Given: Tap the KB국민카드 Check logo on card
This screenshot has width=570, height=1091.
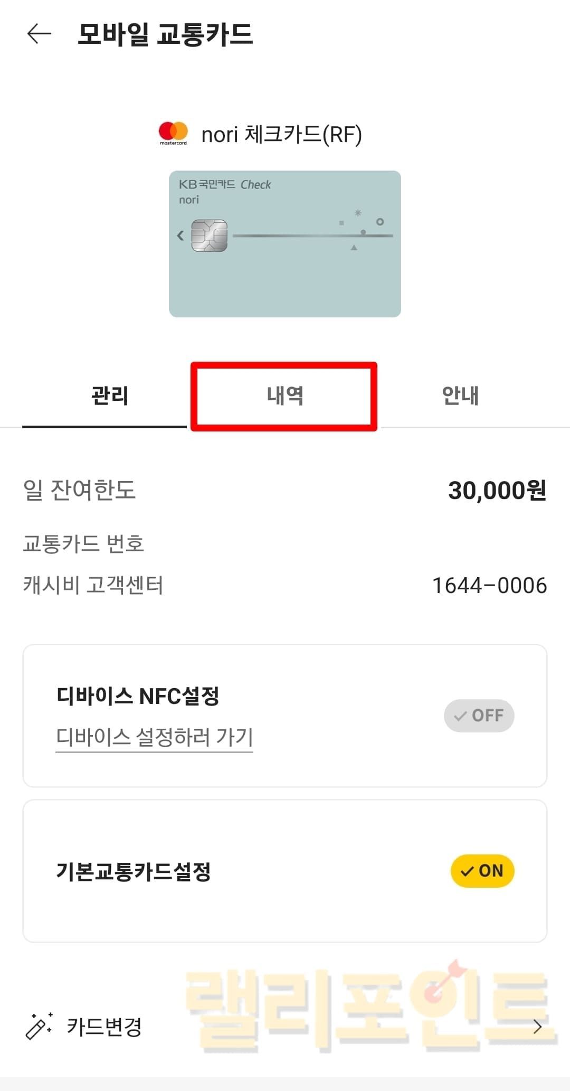Looking at the screenshot, I should 225,184.
